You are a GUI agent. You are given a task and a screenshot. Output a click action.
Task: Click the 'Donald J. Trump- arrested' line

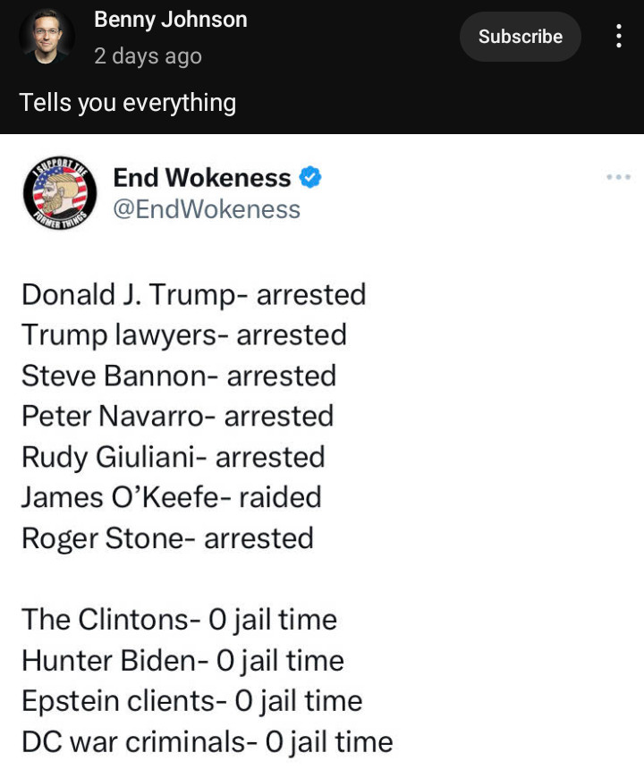[x=193, y=294]
